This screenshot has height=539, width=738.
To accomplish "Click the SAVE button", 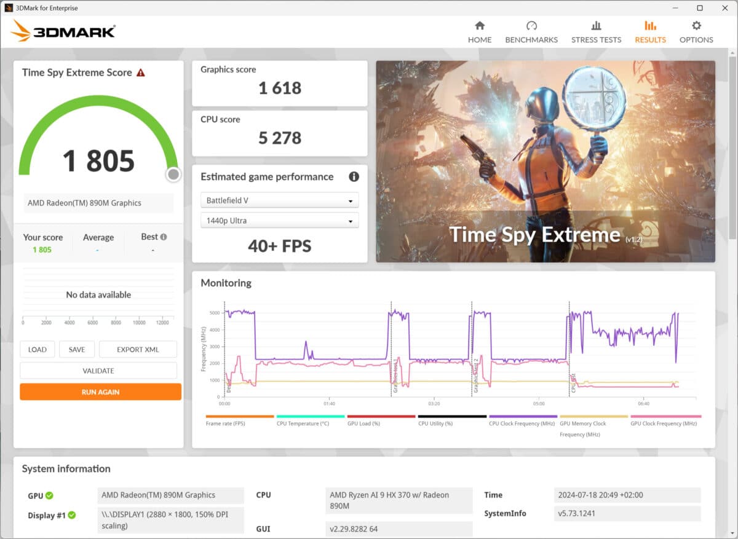I will point(77,349).
